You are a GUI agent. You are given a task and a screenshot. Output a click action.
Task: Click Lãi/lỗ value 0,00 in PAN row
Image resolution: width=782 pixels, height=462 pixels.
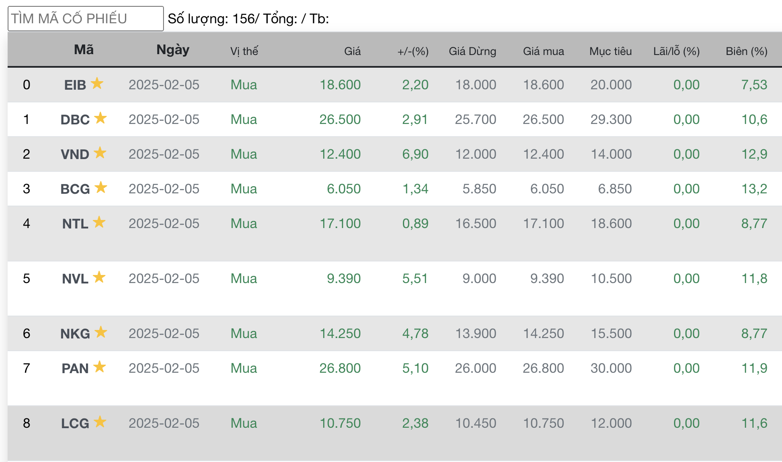point(686,368)
